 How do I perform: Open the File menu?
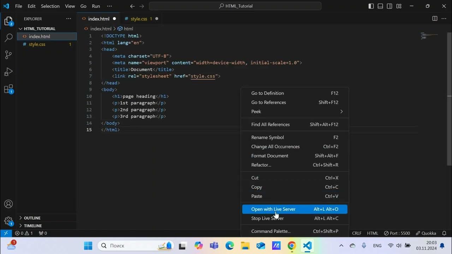tap(18, 6)
